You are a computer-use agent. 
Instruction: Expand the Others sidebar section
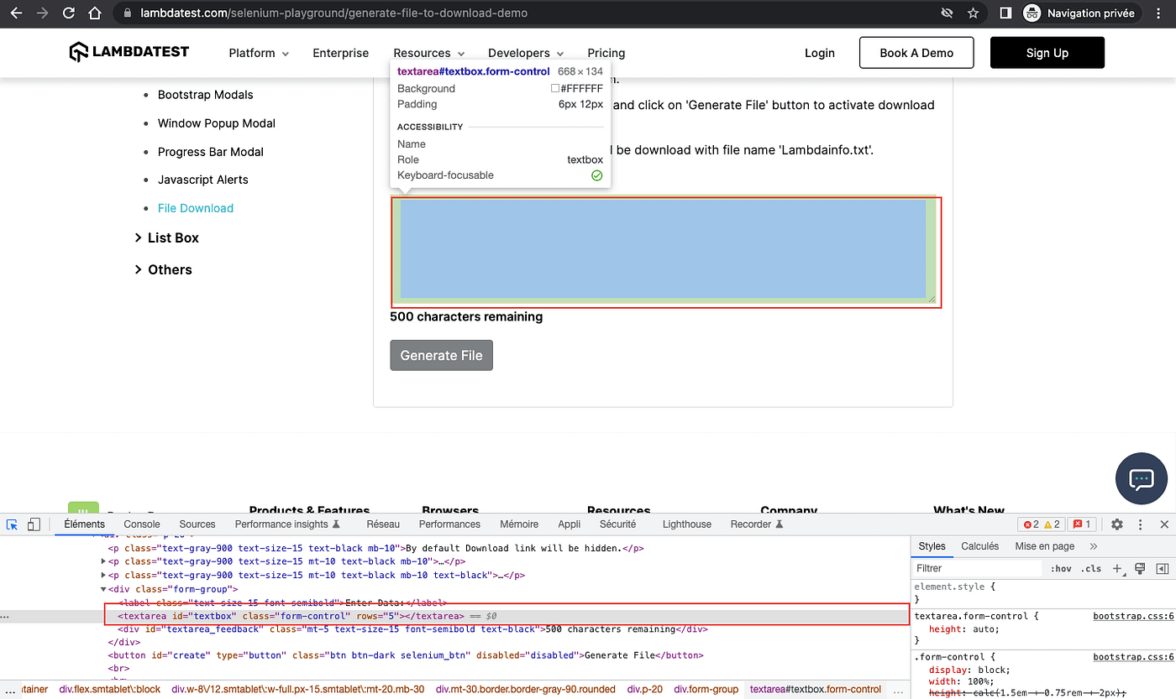pos(163,269)
